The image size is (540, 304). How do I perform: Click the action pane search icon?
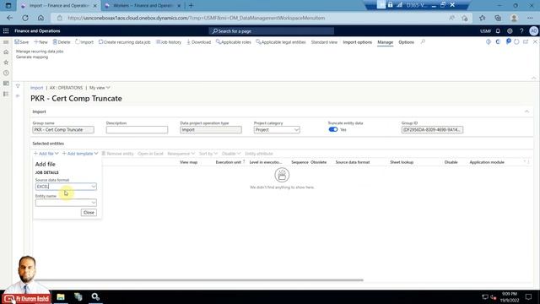pos(423,42)
